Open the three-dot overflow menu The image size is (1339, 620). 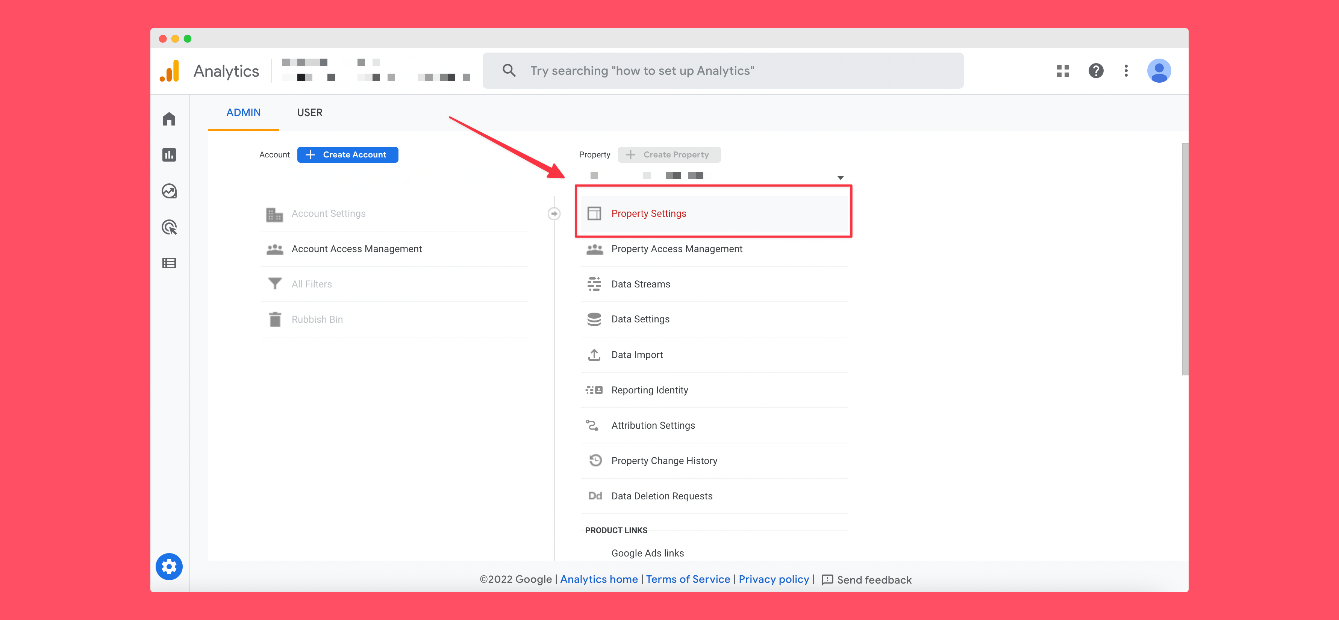(x=1126, y=71)
